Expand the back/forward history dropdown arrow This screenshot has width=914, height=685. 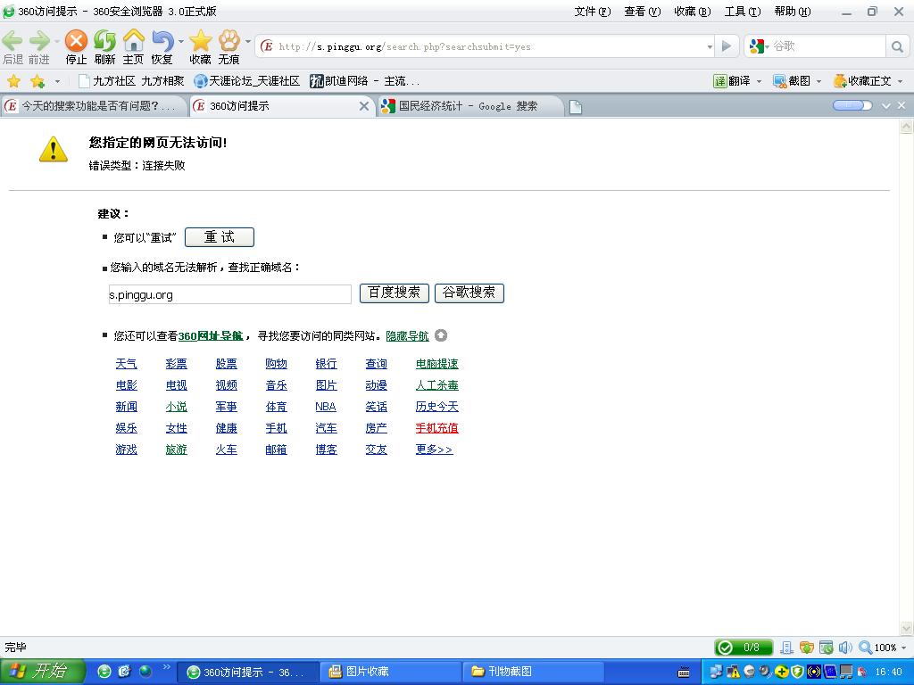pyautogui.click(x=56, y=41)
